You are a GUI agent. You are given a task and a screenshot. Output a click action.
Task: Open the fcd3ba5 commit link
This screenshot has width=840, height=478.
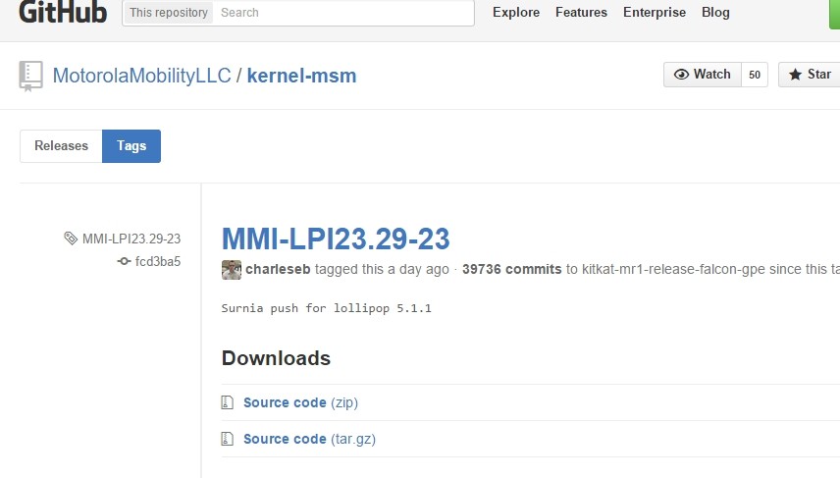[157, 261]
